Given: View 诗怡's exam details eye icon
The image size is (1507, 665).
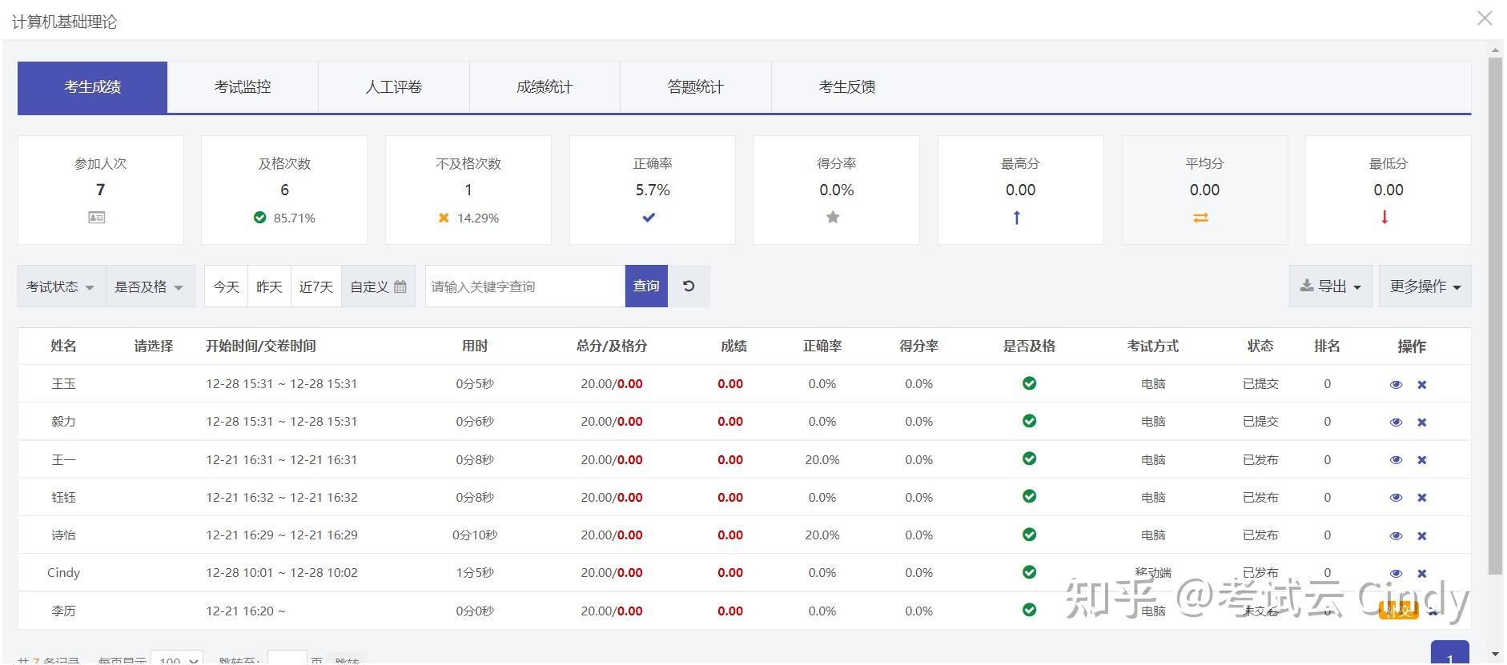Looking at the screenshot, I should tap(1396, 536).
